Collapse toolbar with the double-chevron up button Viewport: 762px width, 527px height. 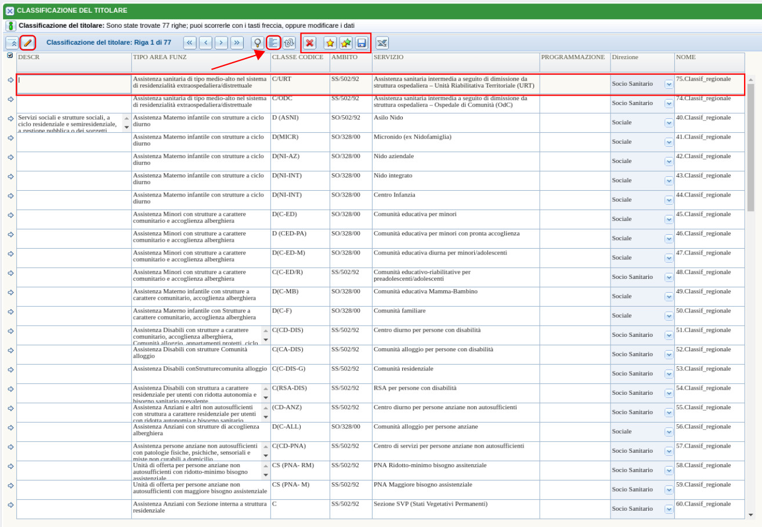[x=12, y=43]
